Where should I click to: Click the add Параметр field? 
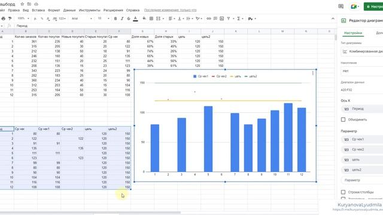[x=361, y=180]
